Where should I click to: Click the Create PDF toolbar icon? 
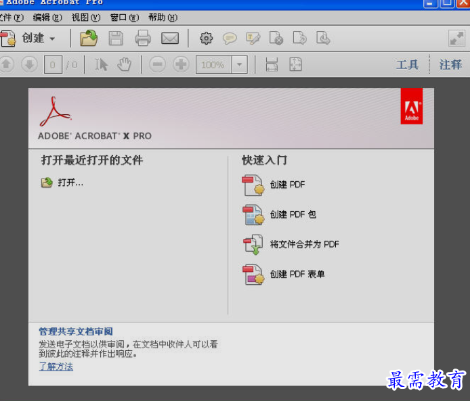[x=8, y=39]
